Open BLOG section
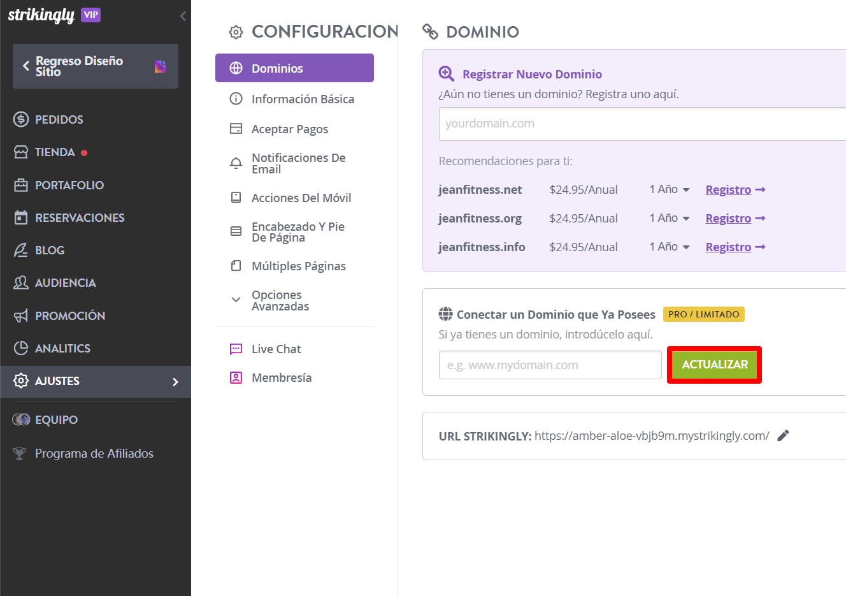 [50, 250]
